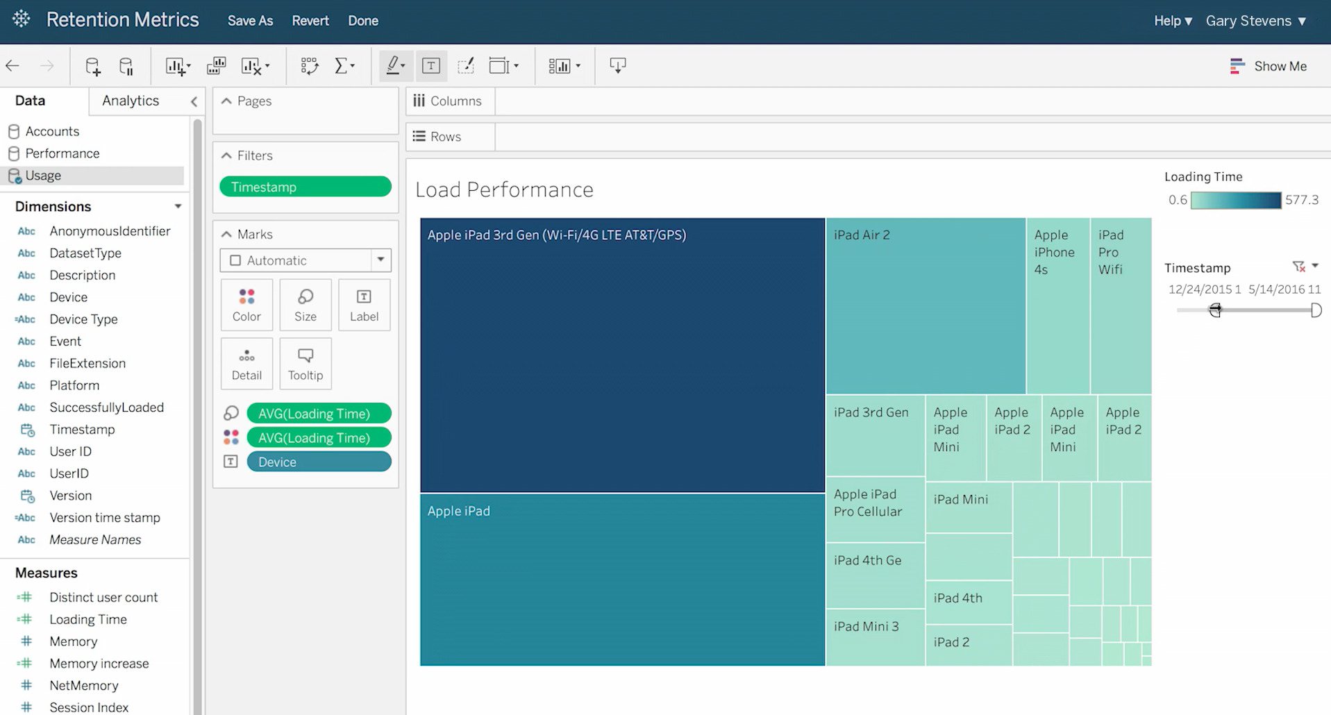This screenshot has width=1331, height=715.
Task: Click the fit view icon
Action: (x=504, y=66)
